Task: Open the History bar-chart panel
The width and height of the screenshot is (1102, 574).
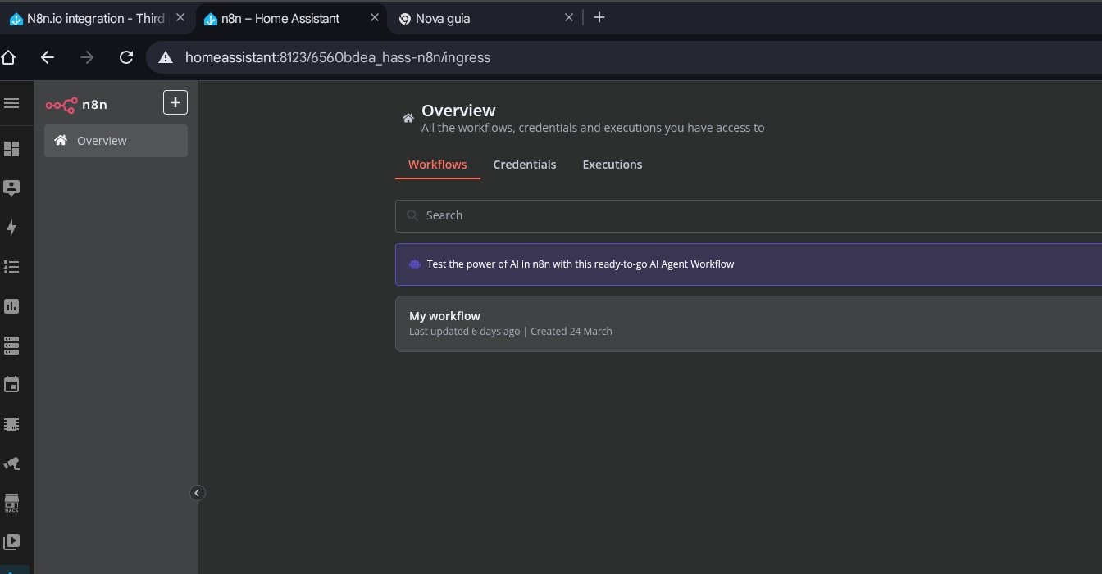Action: point(11,305)
